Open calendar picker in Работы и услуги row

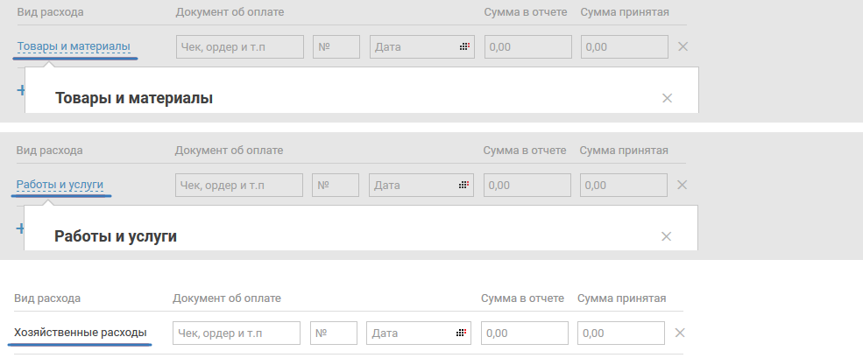464,185
